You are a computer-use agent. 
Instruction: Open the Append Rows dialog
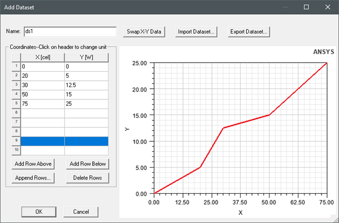(x=33, y=178)
